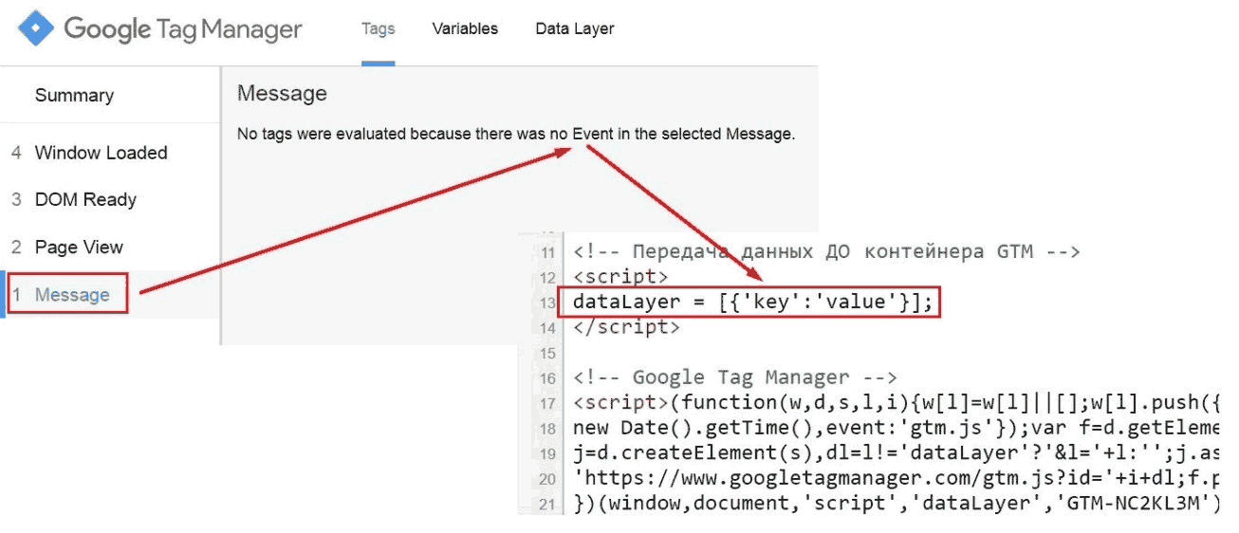Click the dataLayer assignment code line
This screenshot has width=1239, height=533.
[753, 302]
